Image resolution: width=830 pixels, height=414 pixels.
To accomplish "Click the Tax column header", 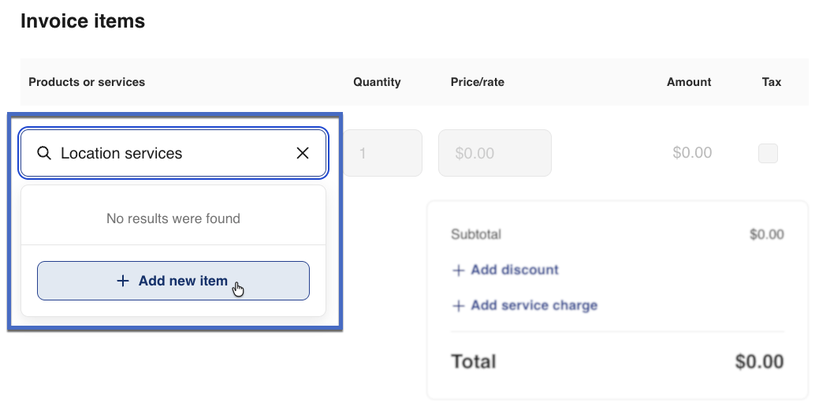I will [x=772, y=82].
